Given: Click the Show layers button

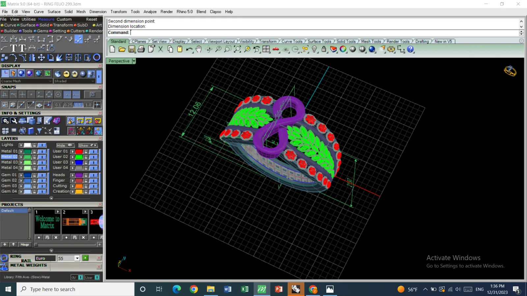Looking at the screenshot, I should pyautogui.click(x=87, y=145).
